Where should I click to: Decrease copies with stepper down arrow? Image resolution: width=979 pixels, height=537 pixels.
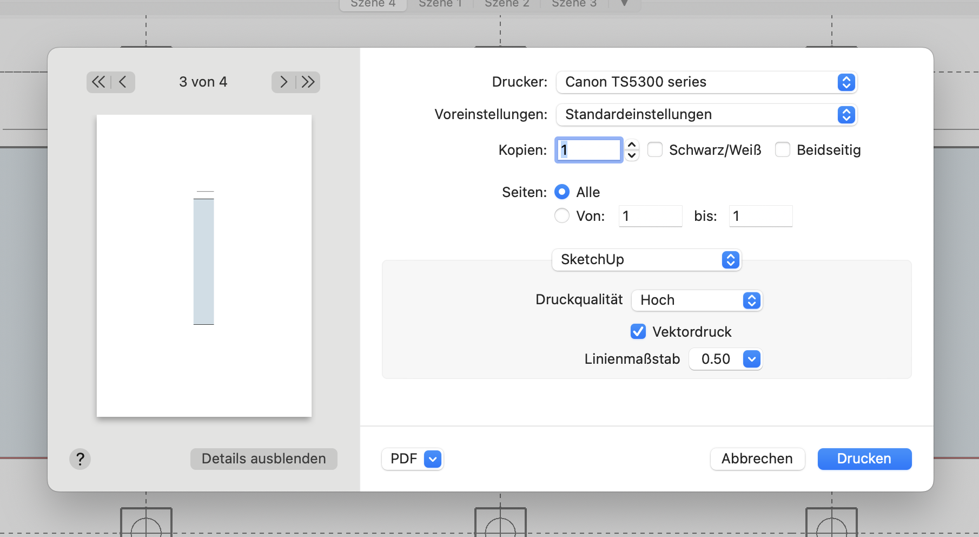point(631,155)
